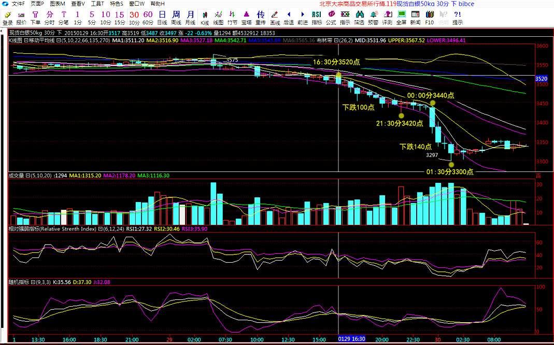Switch to the 日线 daily chart

click(162, 18)
